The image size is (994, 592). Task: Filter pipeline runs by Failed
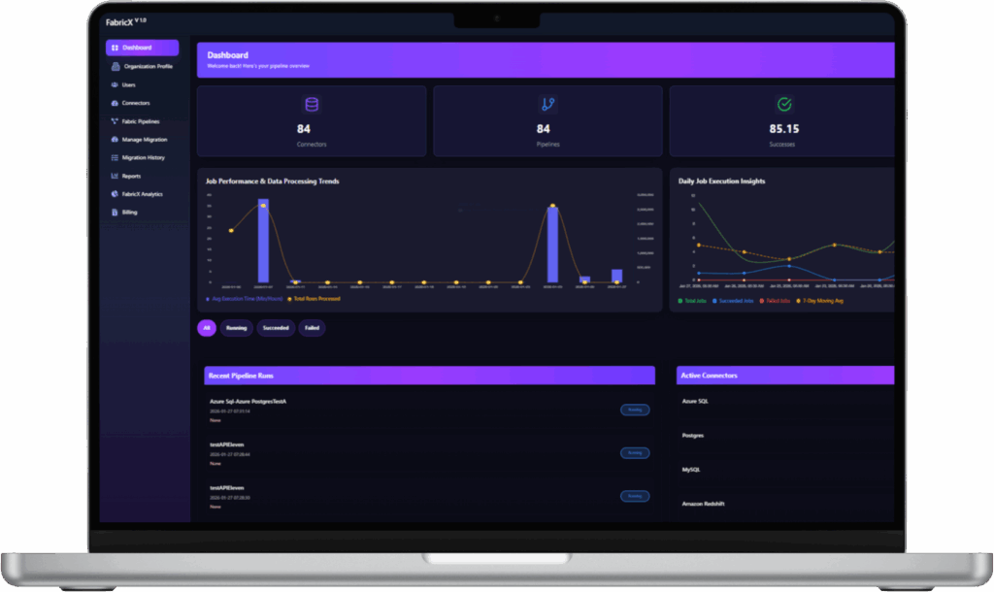(x=312, y=328)
